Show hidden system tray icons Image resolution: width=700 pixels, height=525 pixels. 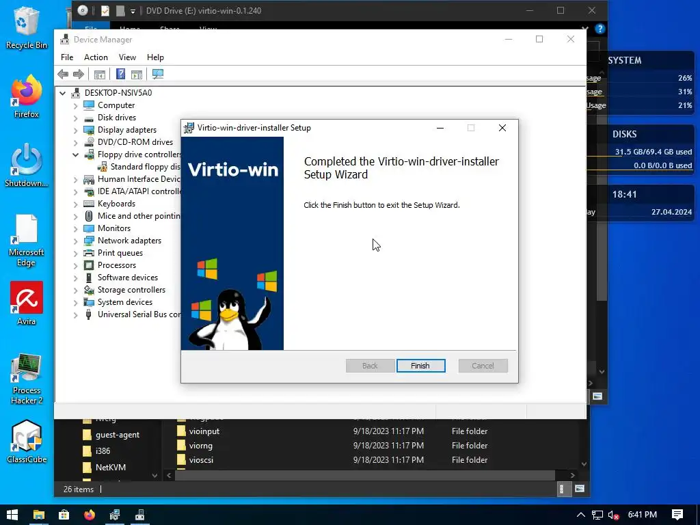point(580,515)
